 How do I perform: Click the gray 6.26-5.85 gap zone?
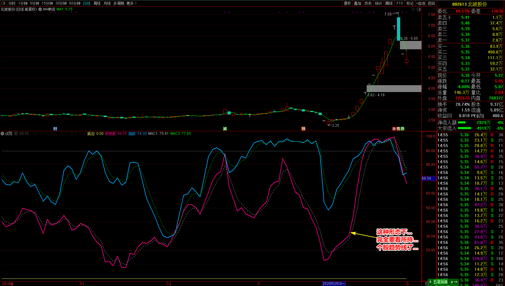411,45
